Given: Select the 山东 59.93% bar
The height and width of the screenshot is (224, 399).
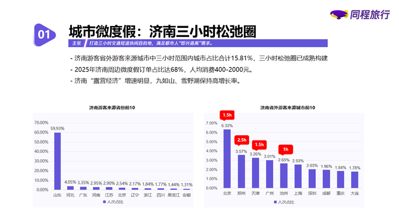Looking at the screenshot, I should (x=58, y=161).
